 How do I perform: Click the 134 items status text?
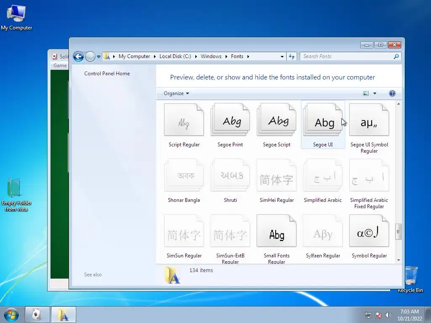coord(201,270)
